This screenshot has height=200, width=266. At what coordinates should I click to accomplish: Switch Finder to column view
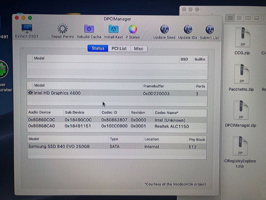(x=248, y=18)
